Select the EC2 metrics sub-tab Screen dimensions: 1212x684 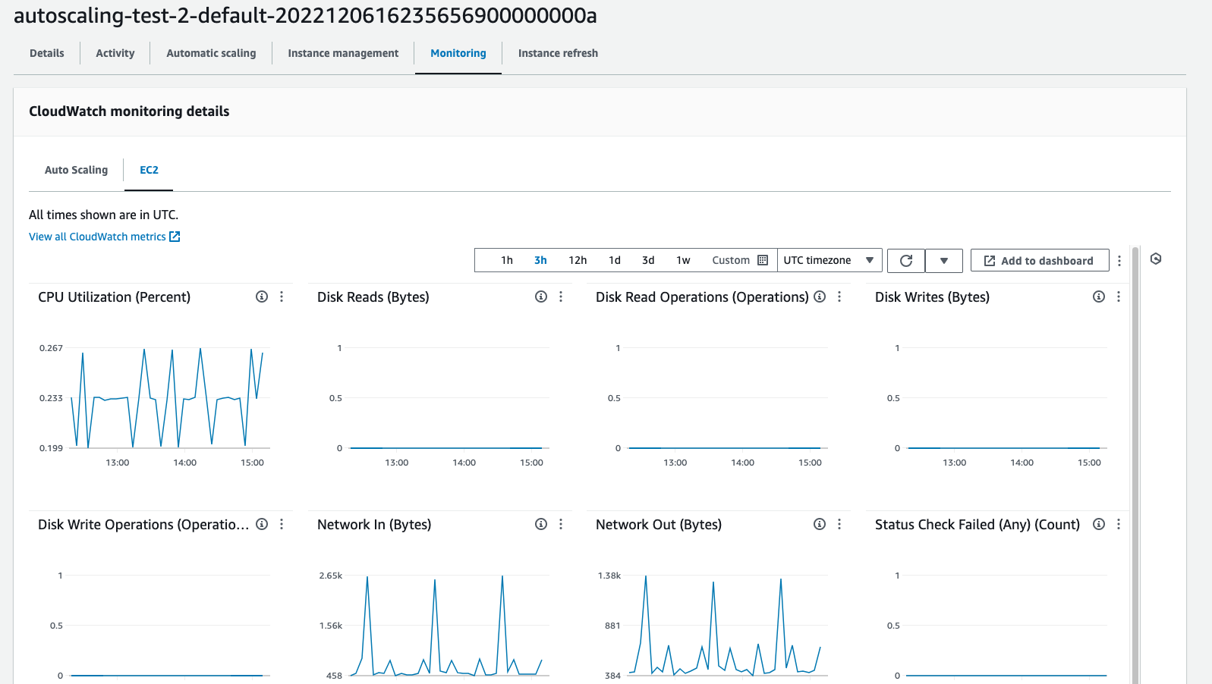click(149, 170)
